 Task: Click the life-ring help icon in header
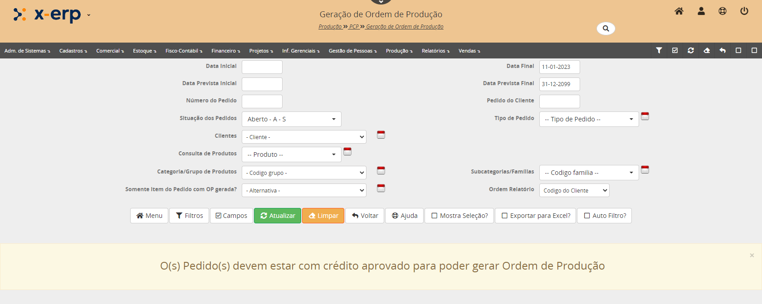[723, 11]
